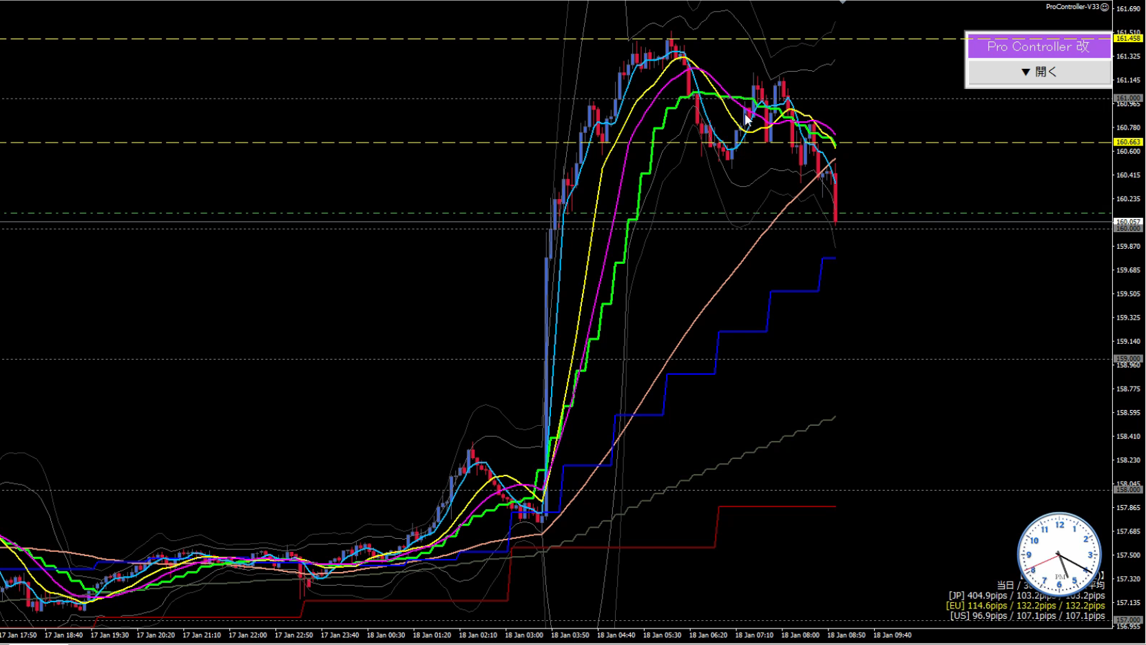
Task: Click the ProController-V33 expert name label
Action: tap(1072, 7)
